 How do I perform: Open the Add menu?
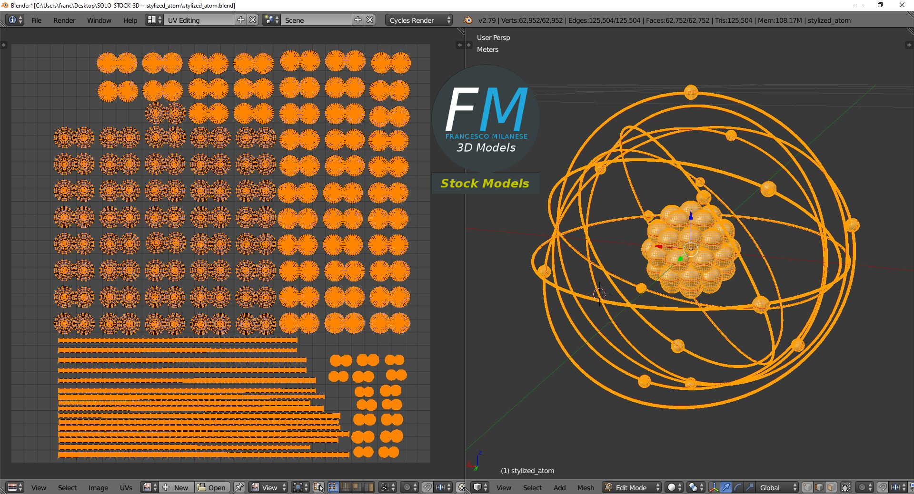pos(559,487)
